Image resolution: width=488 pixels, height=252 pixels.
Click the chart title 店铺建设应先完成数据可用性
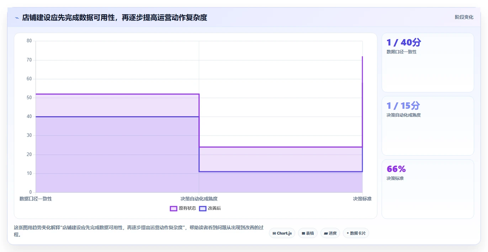click(115, 17)
